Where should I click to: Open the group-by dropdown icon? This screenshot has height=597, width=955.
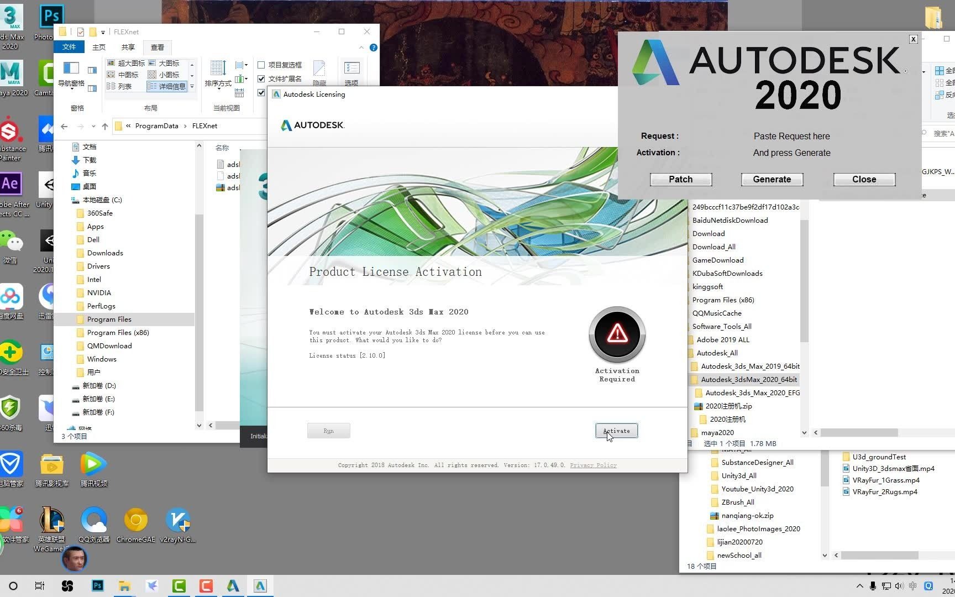pos(241,65)
